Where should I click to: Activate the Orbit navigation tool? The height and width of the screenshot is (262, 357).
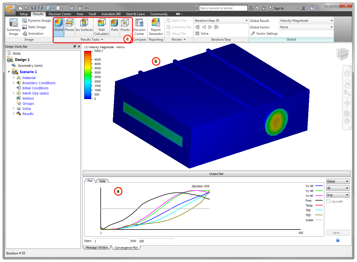click(347, 103)
